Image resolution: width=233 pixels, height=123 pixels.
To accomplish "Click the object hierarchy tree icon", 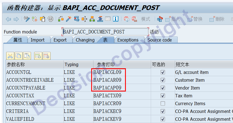I will [92, 19].
